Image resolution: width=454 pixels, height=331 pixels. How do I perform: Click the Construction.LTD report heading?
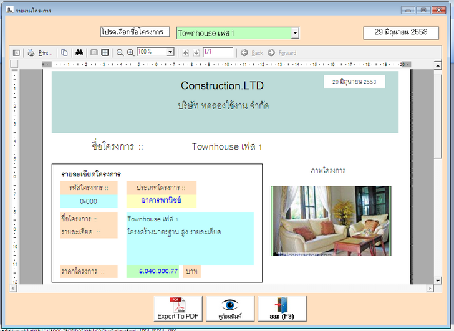tap(223, 85)
